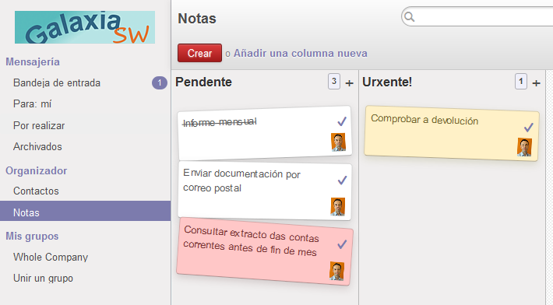Open user avatar on Comprobar a devolución note
The width and height of the screenshot is (553, 305).
tap(524, 147)
